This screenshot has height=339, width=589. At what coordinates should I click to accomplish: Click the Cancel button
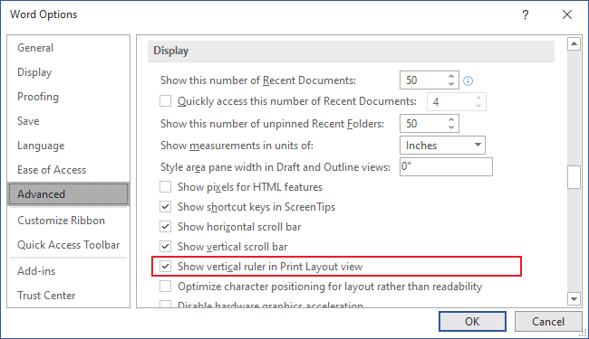tap(548, 322)
